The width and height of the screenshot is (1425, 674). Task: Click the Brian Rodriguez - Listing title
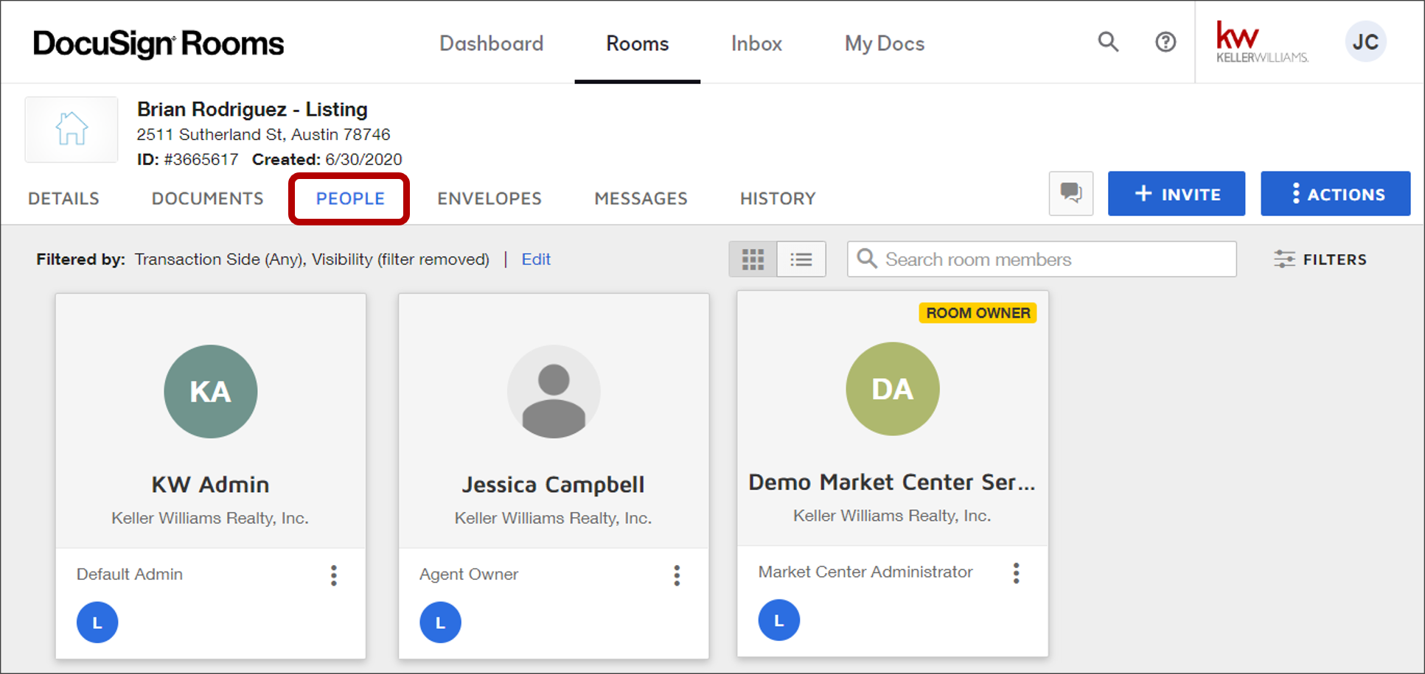point(252,109)
